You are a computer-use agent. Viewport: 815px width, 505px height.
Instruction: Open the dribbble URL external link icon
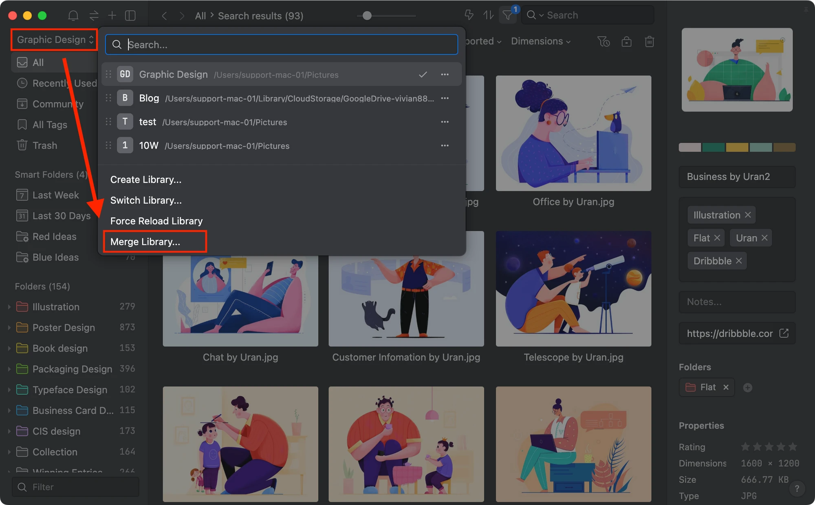click(784, 333)
